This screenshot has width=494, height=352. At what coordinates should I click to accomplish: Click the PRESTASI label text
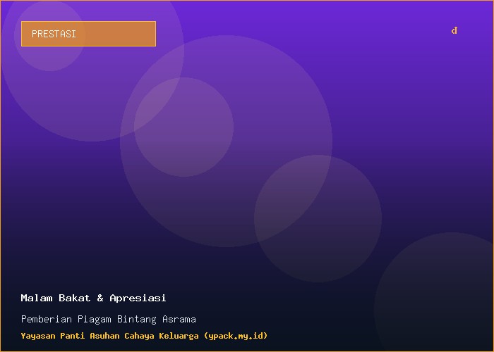click(54, 34)
